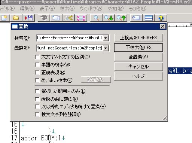Click the Help question mark icon

[161, 18]
